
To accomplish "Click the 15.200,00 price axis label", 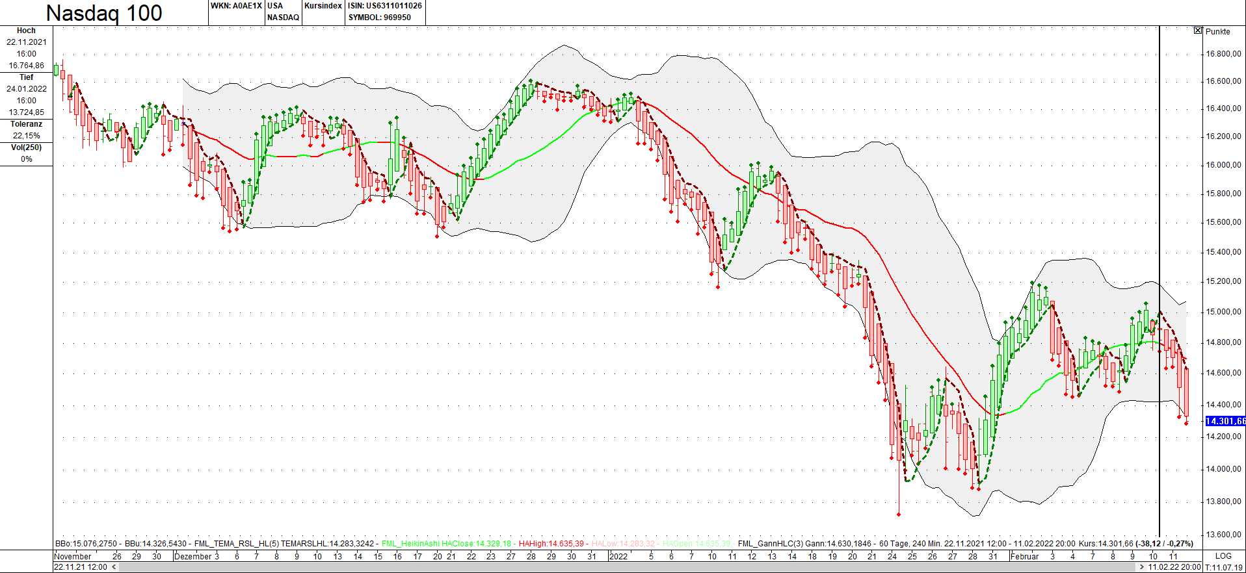I will [1224, 281].
